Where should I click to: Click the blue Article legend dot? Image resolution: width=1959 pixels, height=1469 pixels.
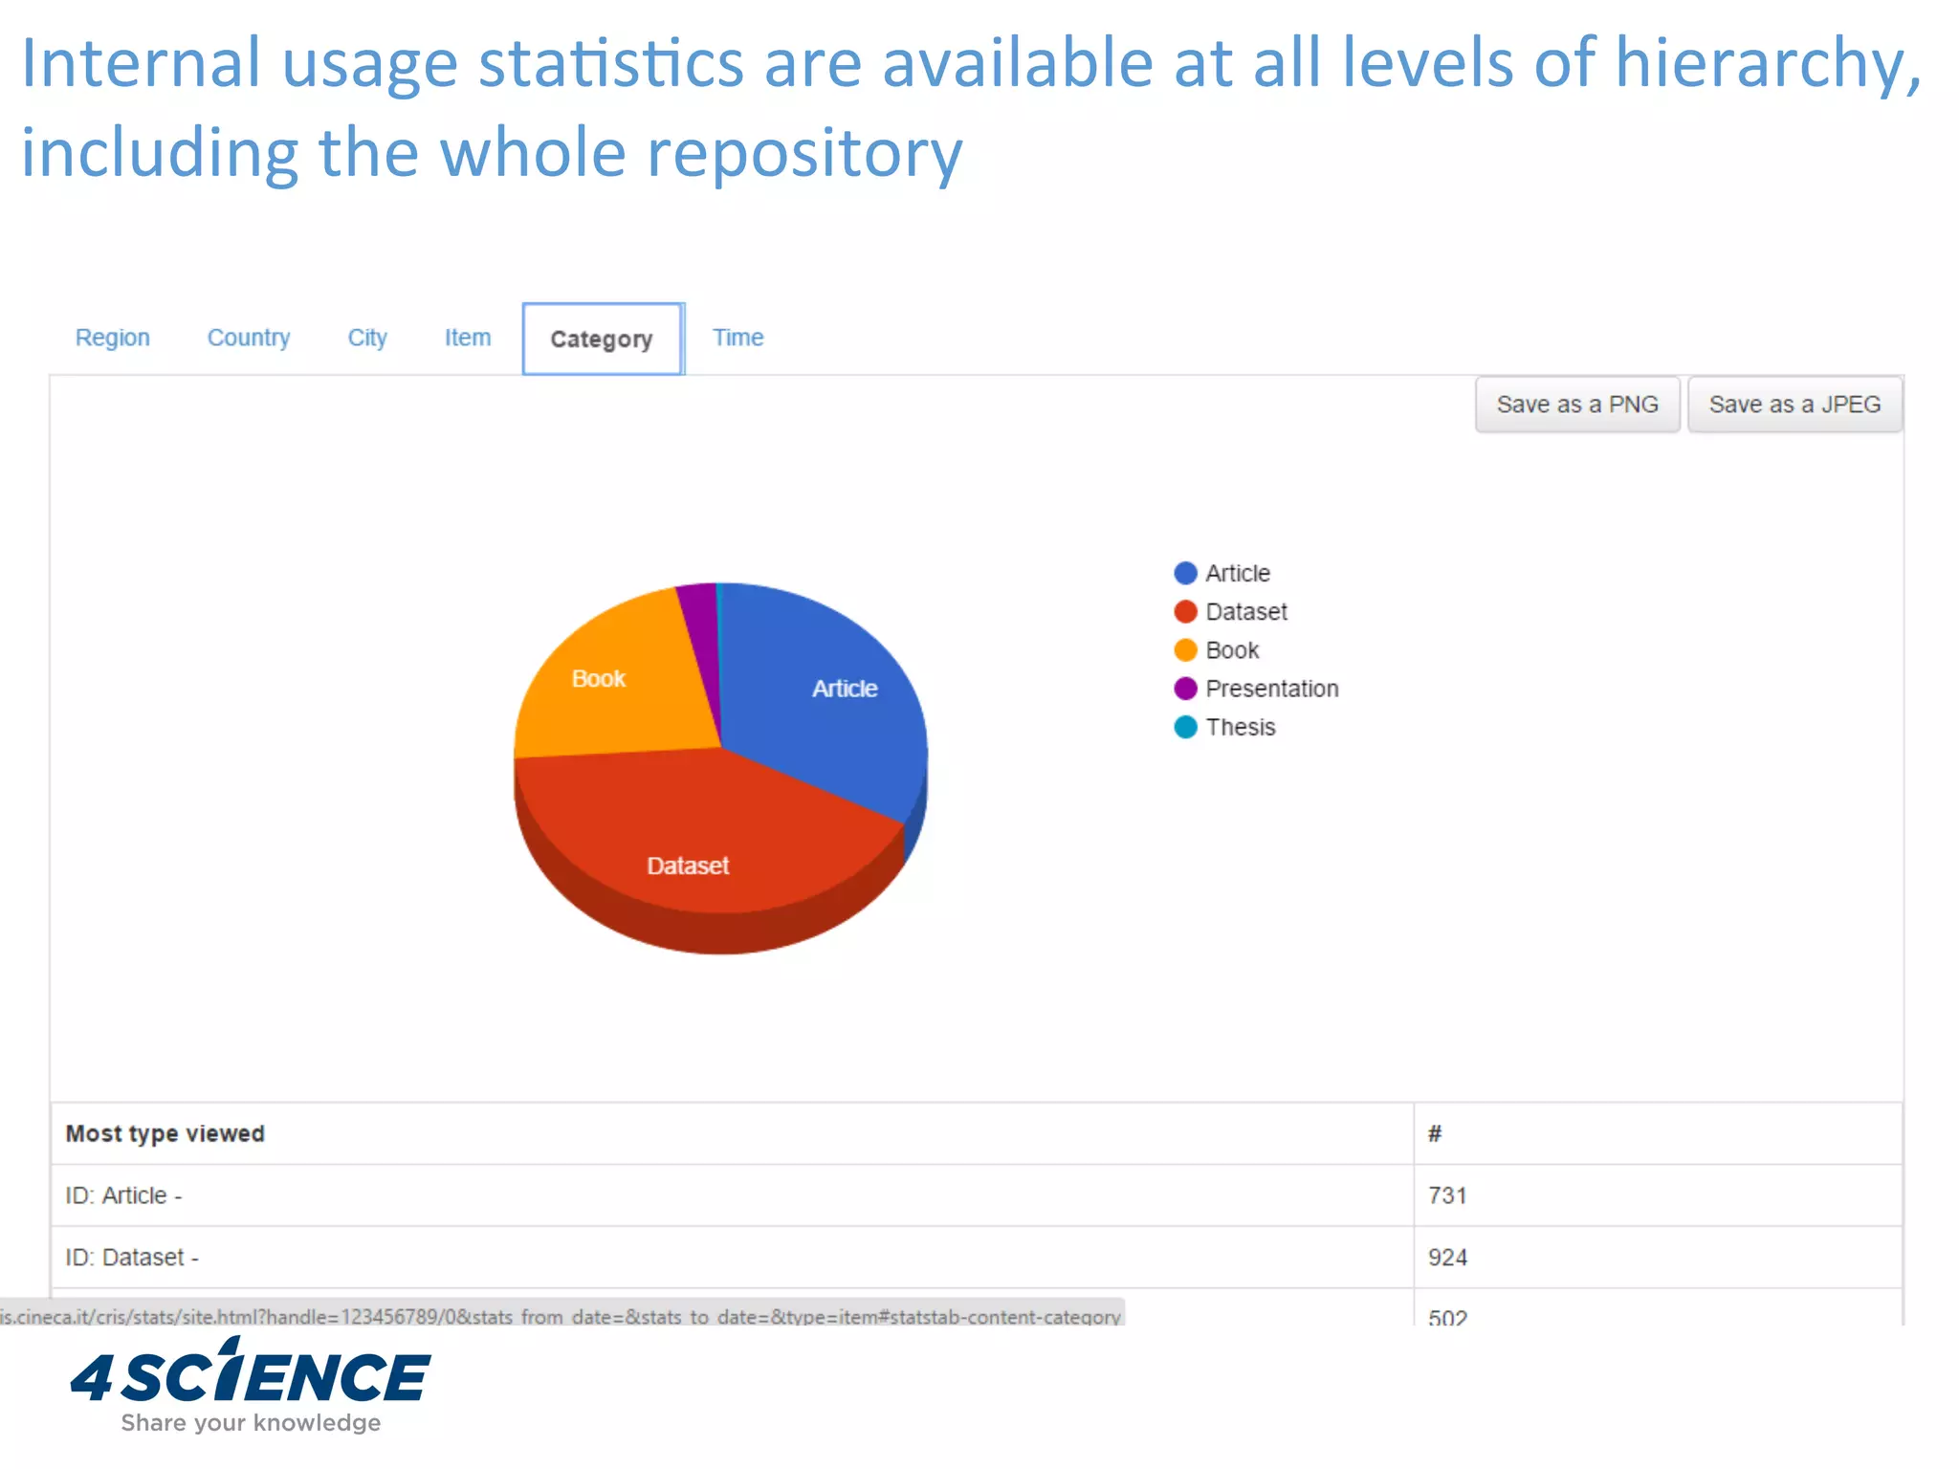1185,573
